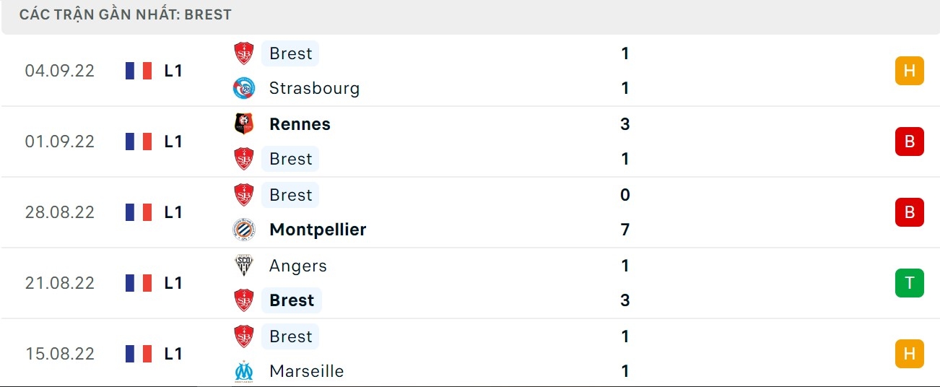Click the 15.08.22 match date
The height and width of the screenshot is (387, 940).
coord(60,354)
